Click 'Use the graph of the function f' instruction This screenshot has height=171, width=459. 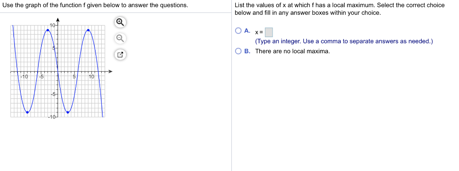[x=95, y=5]
